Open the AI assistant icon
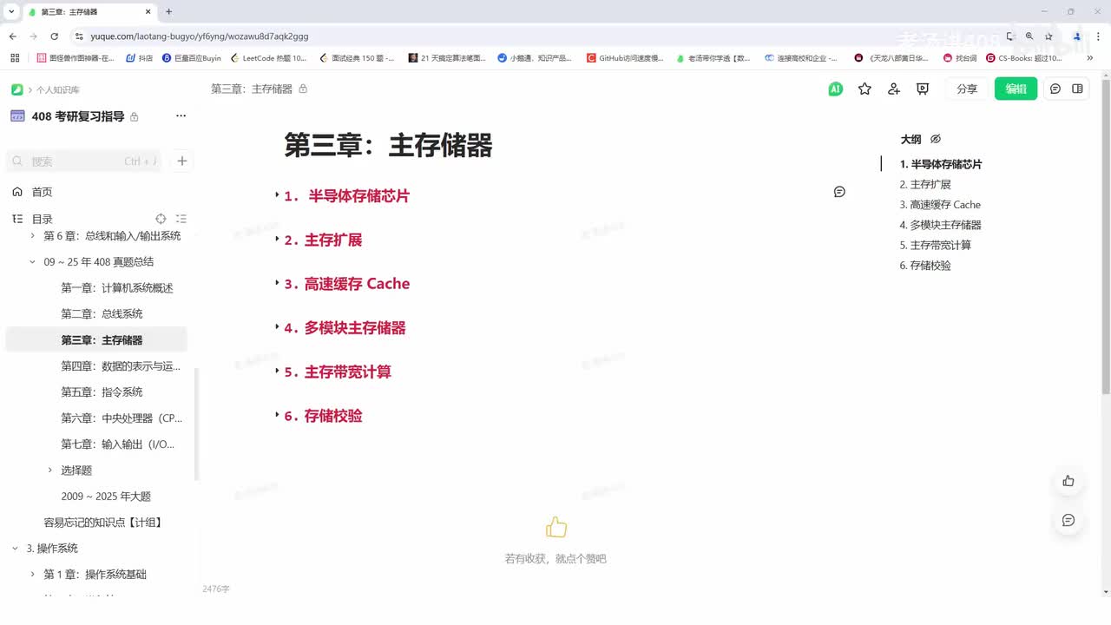 (x=835, y=89)
